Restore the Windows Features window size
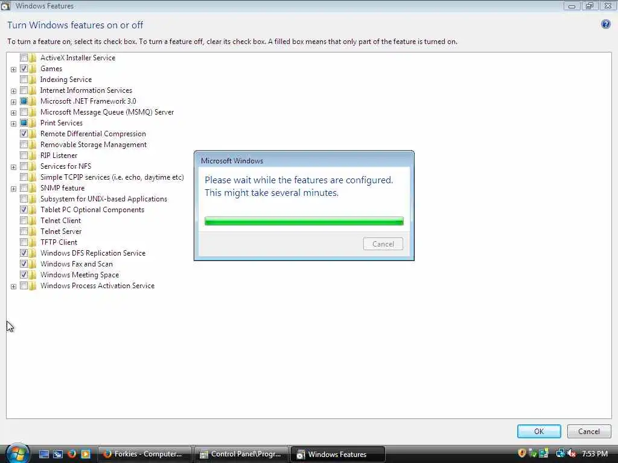Image resolution: width=618 pixels, height=463 pixels. tap(590, 6)
